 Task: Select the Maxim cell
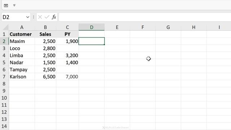[22, 41]
